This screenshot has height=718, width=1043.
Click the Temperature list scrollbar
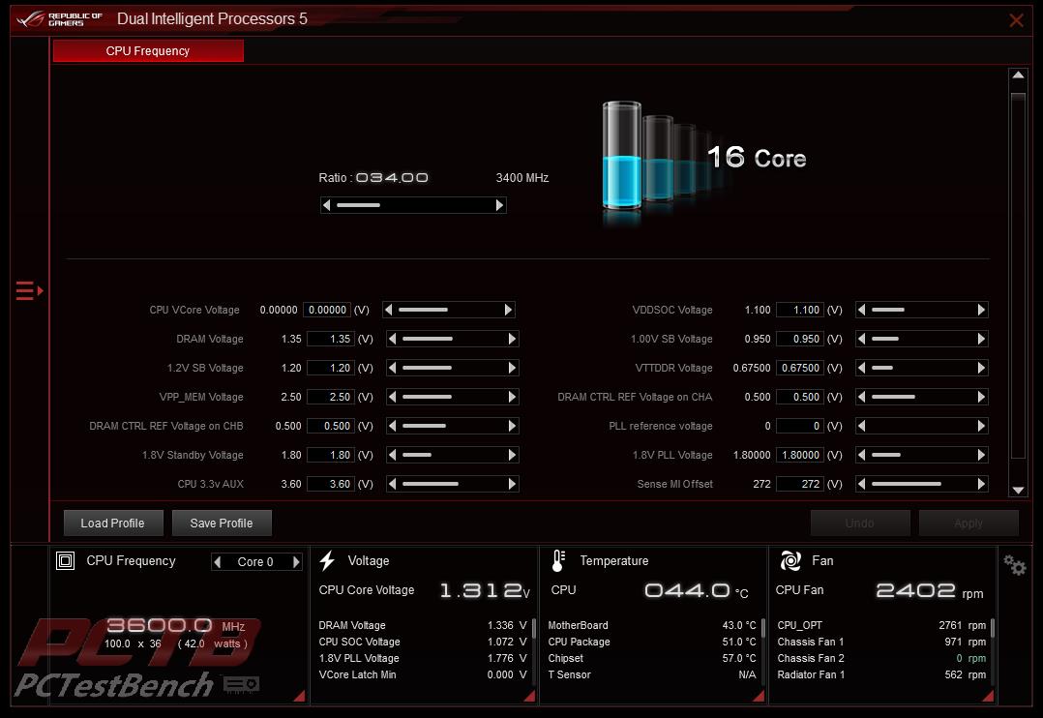763,629
